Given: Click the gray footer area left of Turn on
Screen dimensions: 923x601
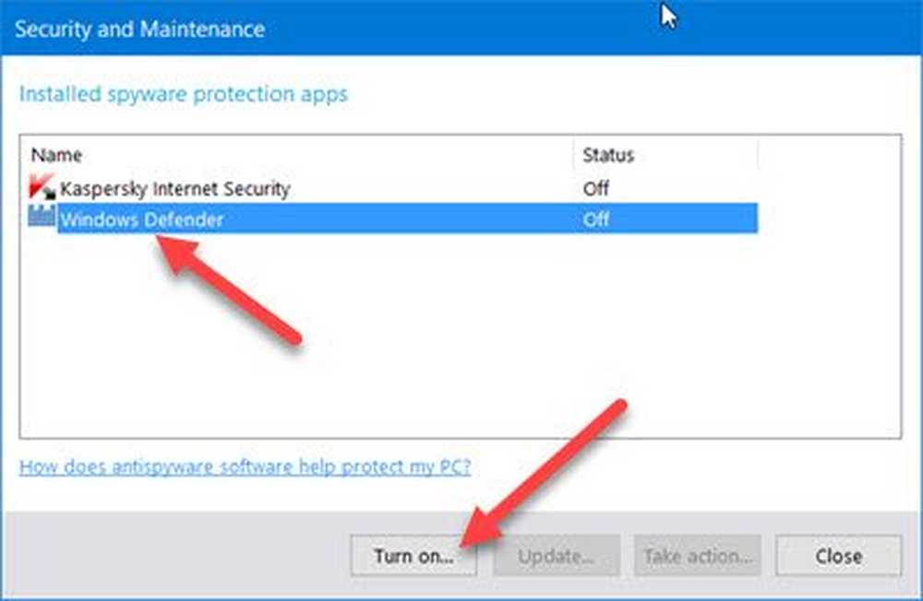Looking at the screenshot, I should [x=175, y=556].
